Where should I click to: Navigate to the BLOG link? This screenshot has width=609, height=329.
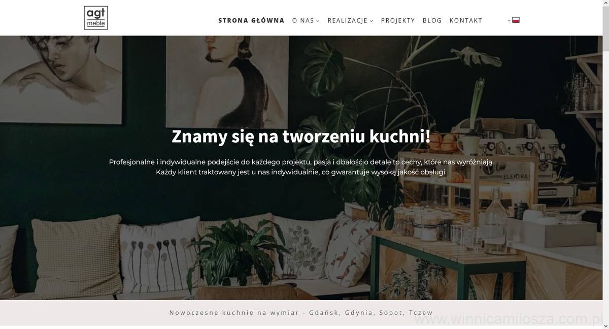click(x=432, y=21)
